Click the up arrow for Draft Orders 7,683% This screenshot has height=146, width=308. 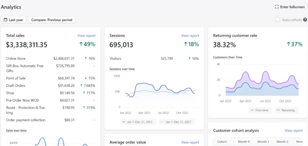point(81,85)
